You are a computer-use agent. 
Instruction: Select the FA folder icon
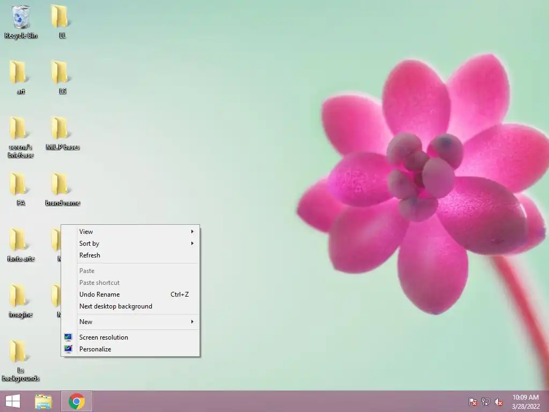[21, 189]
